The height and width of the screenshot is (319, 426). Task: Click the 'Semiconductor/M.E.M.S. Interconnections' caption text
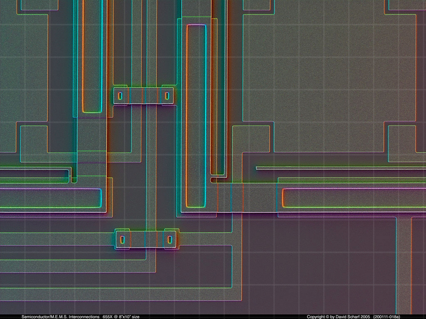(x=60, y=317)
